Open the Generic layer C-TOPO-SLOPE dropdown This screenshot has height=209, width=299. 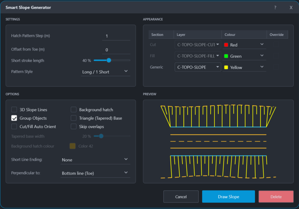[x=198, y=67]
